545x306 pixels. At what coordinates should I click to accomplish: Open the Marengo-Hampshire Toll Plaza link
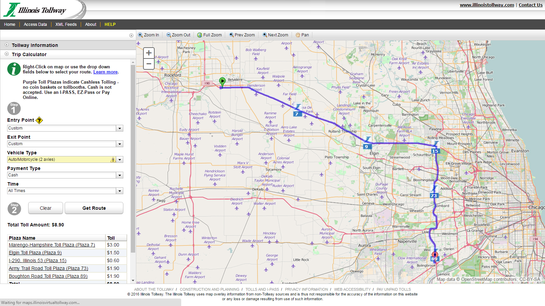[52, 245]
